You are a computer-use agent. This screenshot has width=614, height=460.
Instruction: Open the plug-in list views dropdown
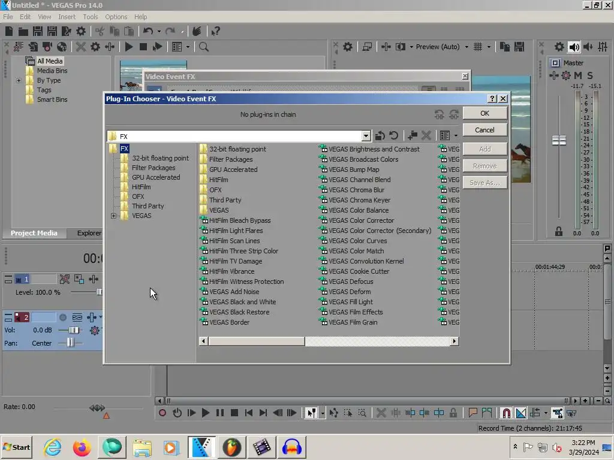click(x=456, y=136)
